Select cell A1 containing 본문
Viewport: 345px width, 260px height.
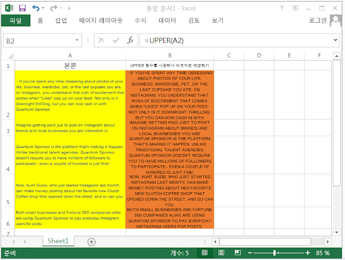tap(70, 66)
